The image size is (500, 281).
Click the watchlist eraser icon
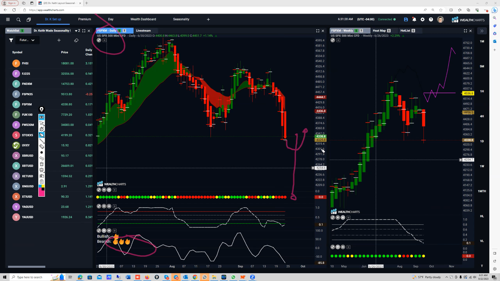(76, 40)
